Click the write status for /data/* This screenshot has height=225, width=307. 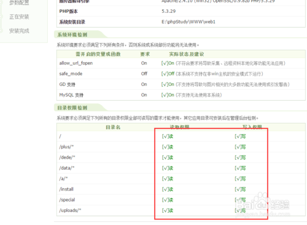[240, 168]
